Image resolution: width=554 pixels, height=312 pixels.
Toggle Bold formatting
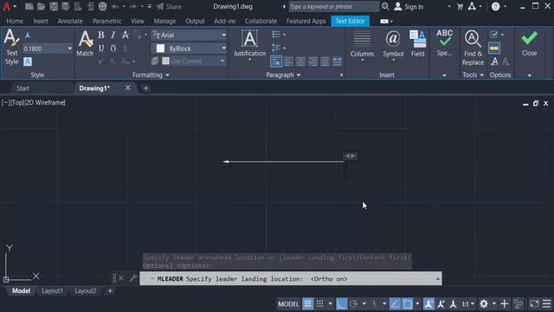(101, 35)
